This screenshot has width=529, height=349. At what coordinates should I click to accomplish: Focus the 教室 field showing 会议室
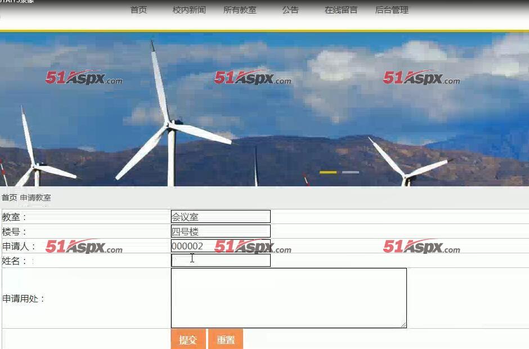coord(221,217)
